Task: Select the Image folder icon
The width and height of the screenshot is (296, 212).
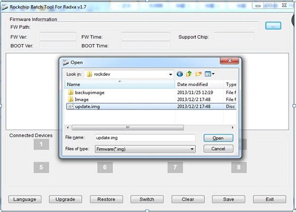Action: point(71,99)
